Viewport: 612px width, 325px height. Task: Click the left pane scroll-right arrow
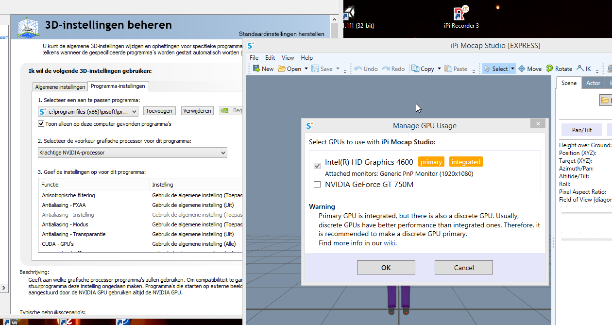(4, 288)
